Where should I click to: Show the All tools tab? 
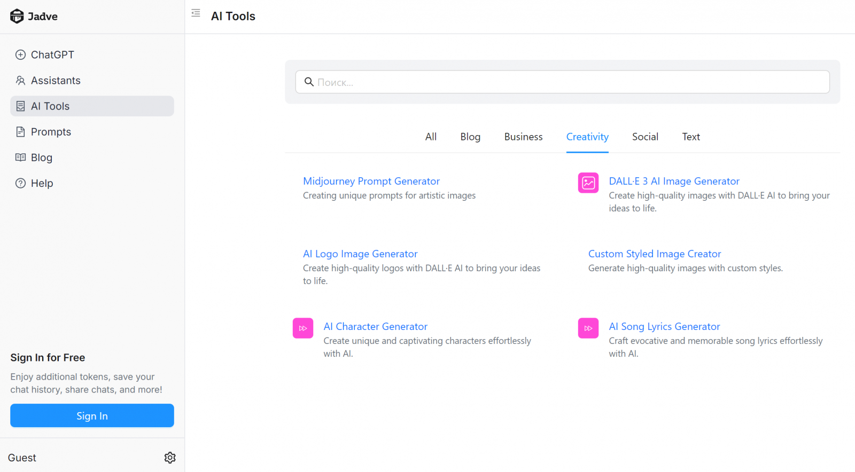tap(431, 137)
